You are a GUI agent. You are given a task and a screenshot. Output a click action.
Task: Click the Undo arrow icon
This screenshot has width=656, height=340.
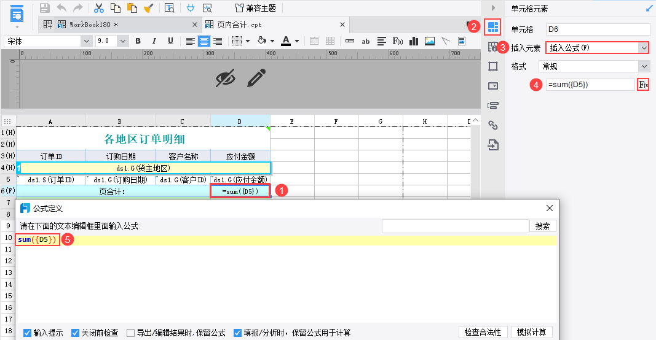coord(61,8)
